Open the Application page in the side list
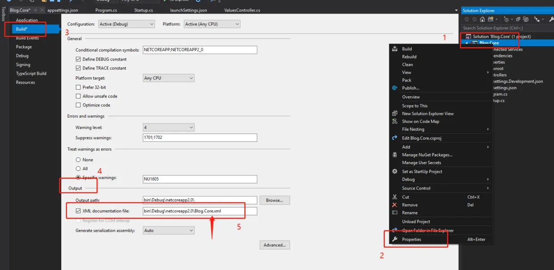Viewport: 554px width, 270px height. coord(27,20)
